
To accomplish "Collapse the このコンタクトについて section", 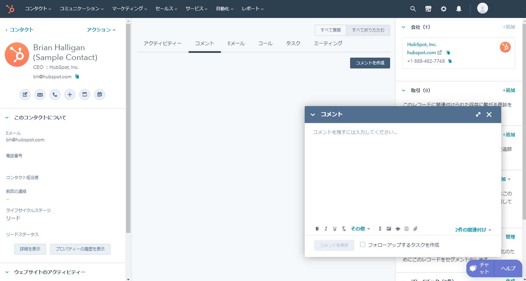I will click(x=7, y=118).
